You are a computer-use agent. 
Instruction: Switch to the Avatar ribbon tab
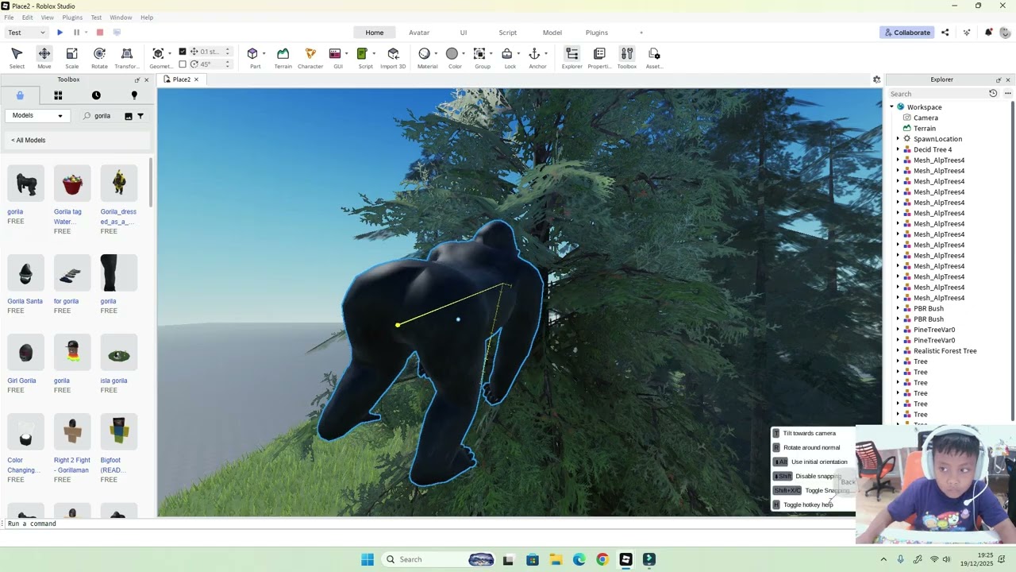pos(419,33)
